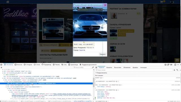Click the Mercedes car photo in modal

tap(90, 24)
